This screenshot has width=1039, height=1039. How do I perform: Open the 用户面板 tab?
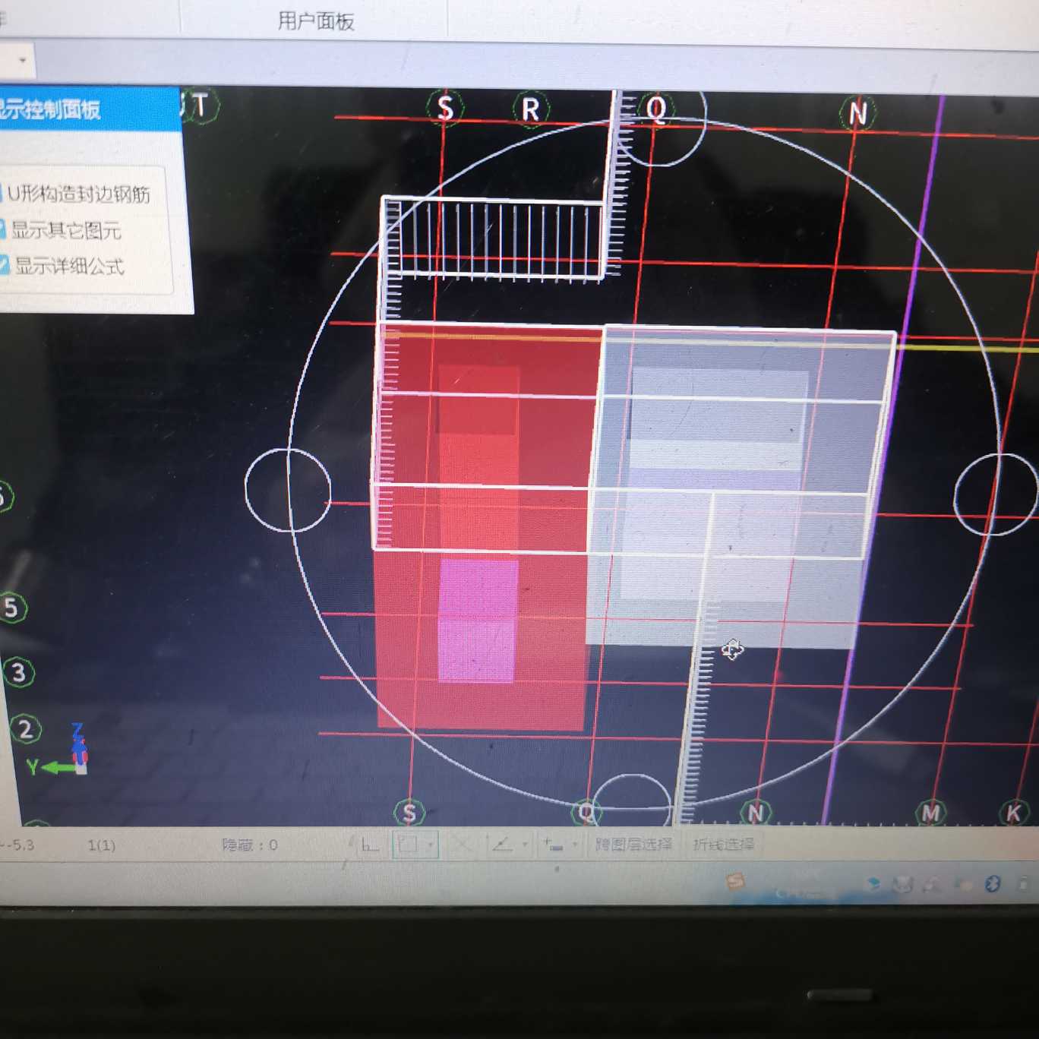(x=316, y=21)
